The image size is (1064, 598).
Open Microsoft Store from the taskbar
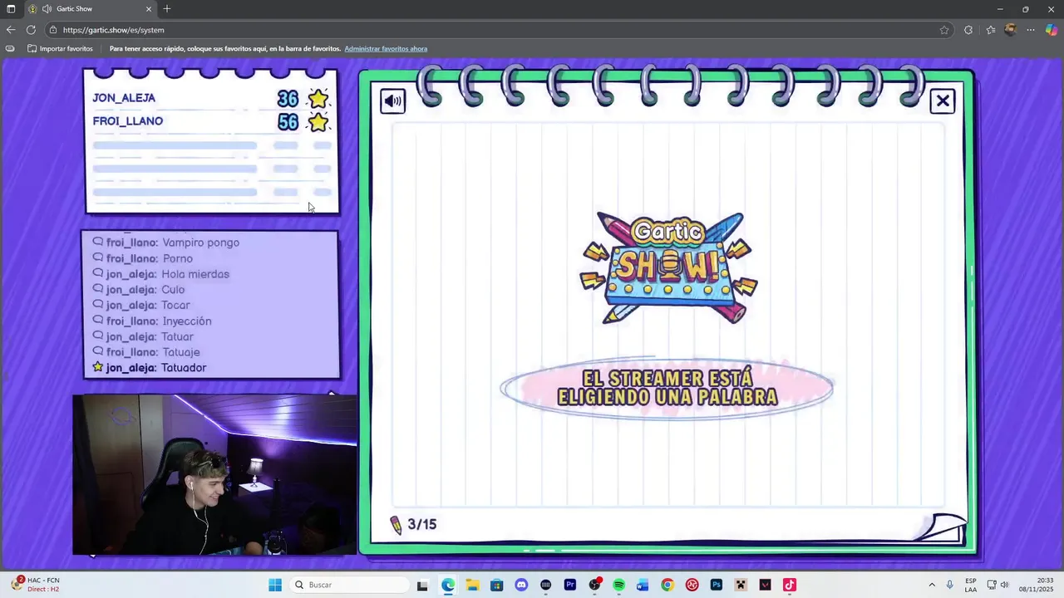pyautogui.click(x=496, y=585)
